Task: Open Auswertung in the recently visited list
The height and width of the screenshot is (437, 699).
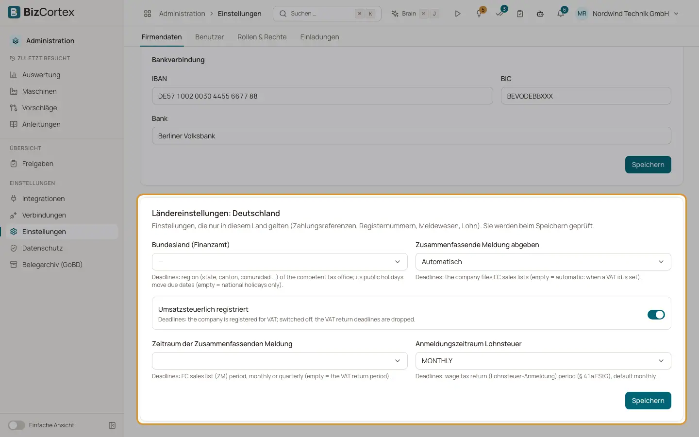Action: (62, 75)
